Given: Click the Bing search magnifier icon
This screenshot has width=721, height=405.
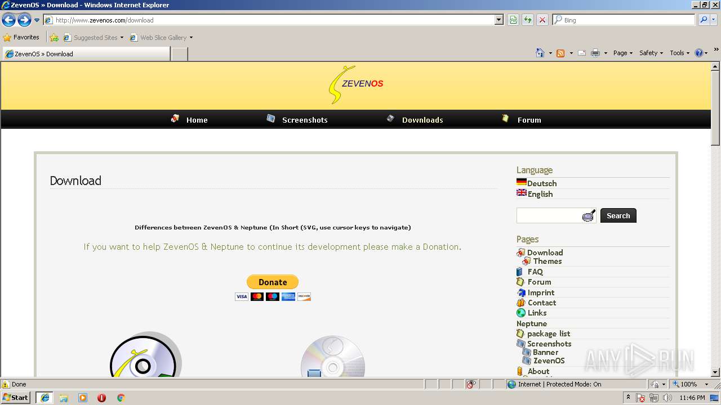Looking at the screenshot, I should [704, 20].
